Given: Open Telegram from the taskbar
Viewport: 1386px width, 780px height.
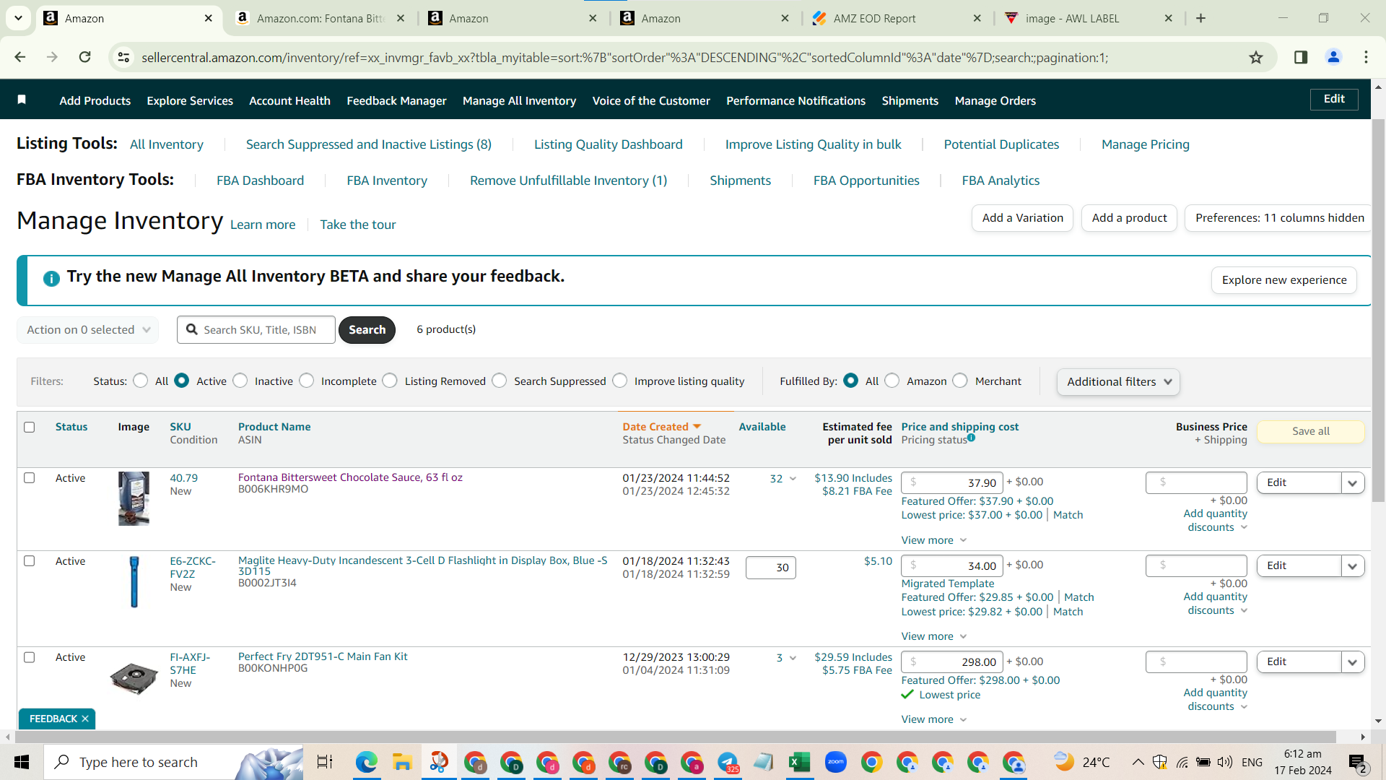Looking at the screenshot, I should [x=728, y=762].
